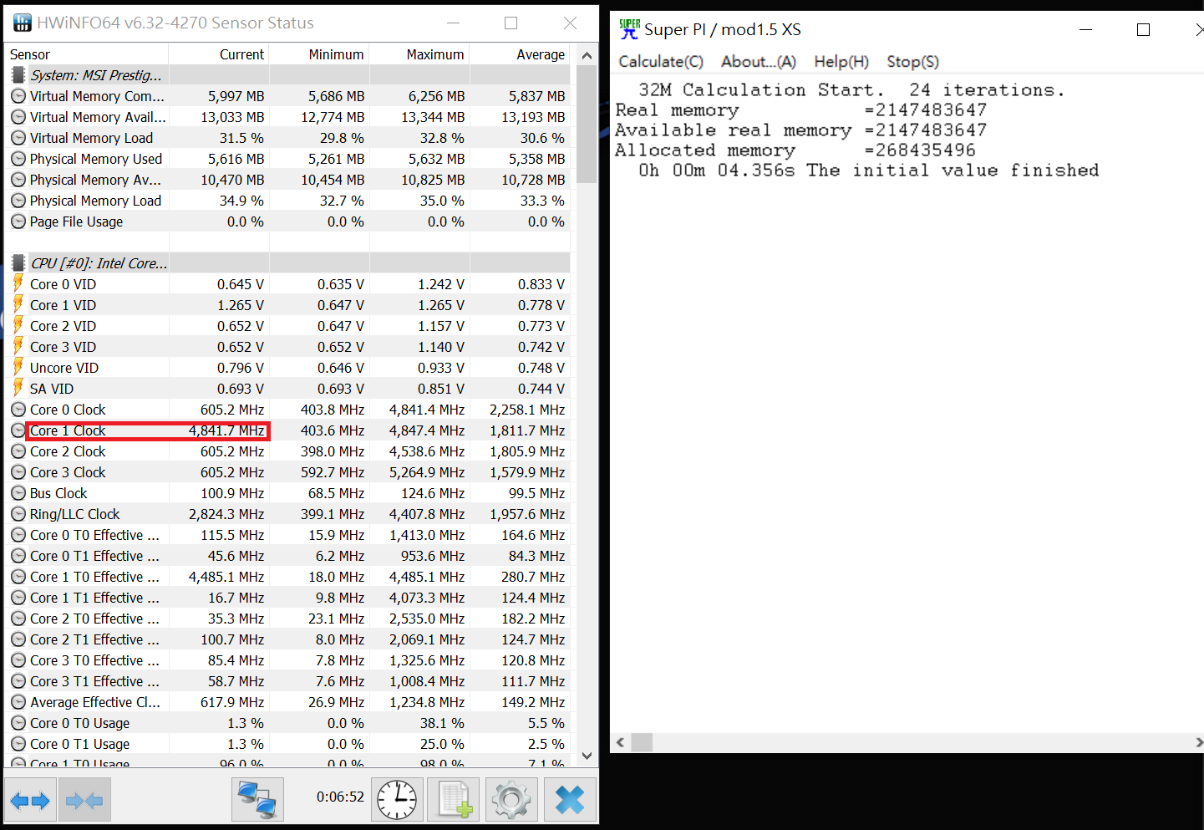The image size is (1204, 830).
Task: Click the lightning icon beside Uncore VID
Action: (18, 367)
